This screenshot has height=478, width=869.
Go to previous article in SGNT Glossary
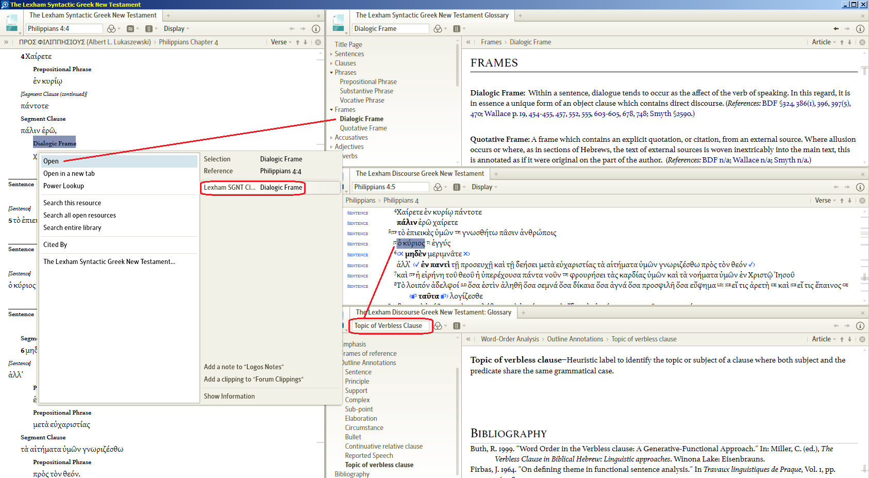[842, 42]
